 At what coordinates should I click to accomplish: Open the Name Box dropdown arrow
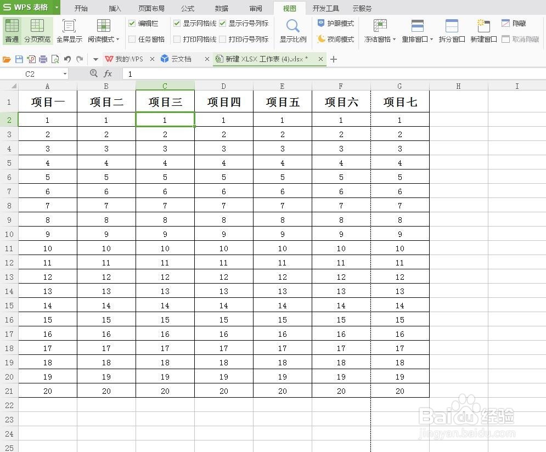coord(65,74)
